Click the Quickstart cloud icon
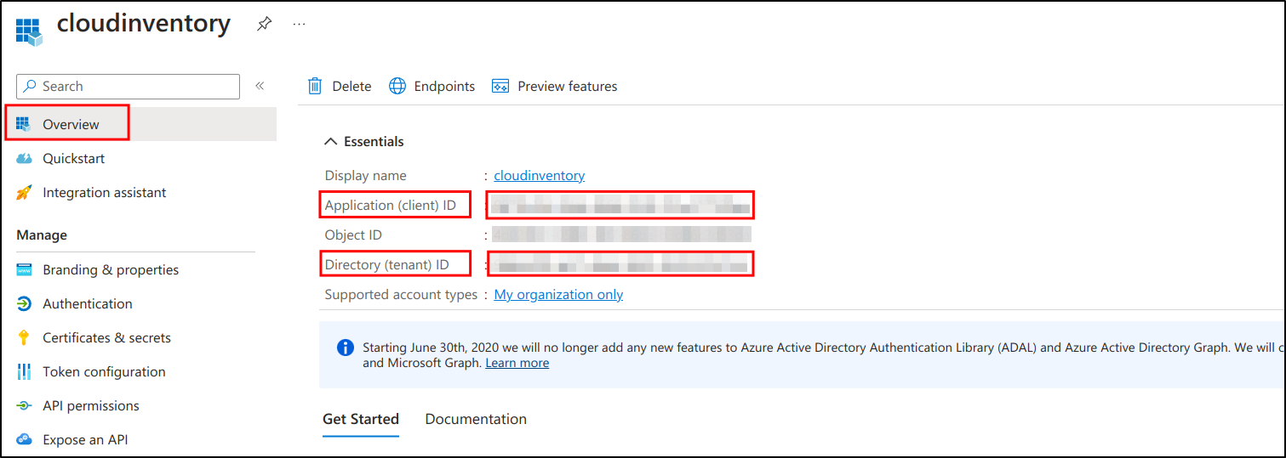The width and height of the screenshot is (1286, 458). [24, 159]
